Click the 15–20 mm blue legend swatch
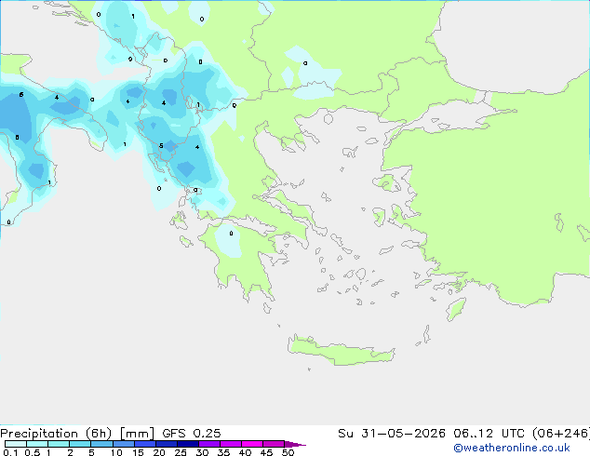Image resolution: width=590 pixels, height=456 pixels. click(x=145, y=444)
